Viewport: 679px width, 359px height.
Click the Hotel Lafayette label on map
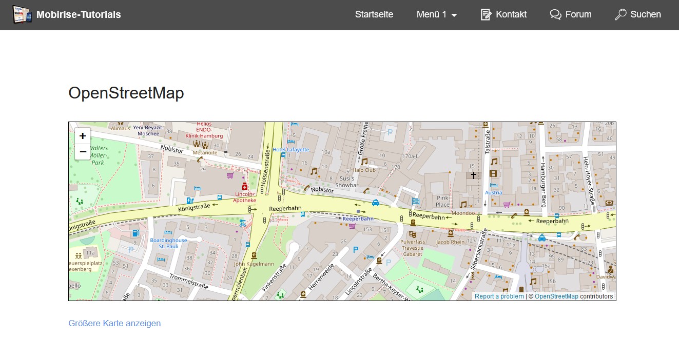291,150
